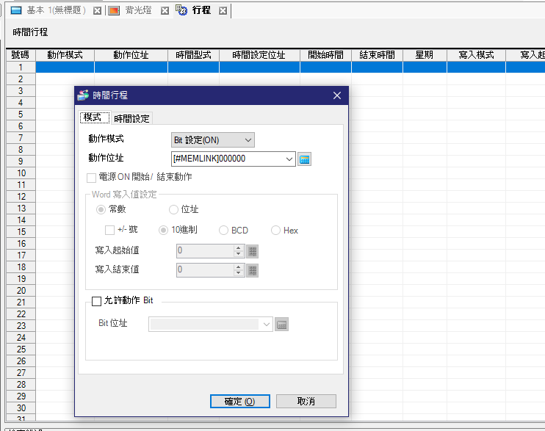Click the keypad icon next to 寫入起始值

(253, 251)
